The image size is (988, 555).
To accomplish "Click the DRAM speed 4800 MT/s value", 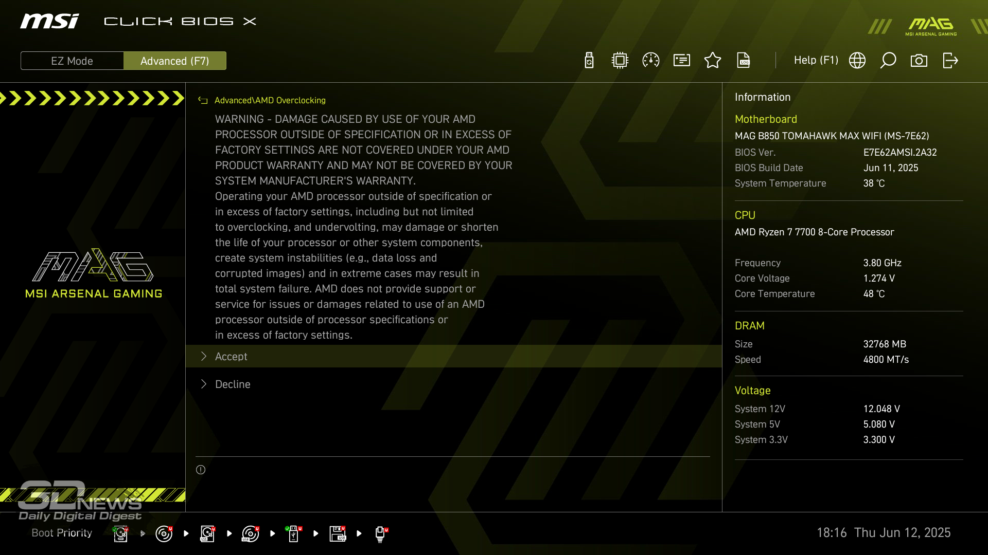I will click(x=886, y=359).
